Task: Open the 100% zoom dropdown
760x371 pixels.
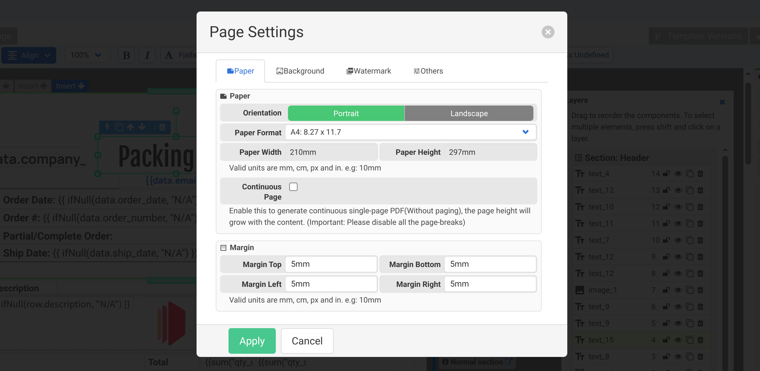Action: coord(86,55)
